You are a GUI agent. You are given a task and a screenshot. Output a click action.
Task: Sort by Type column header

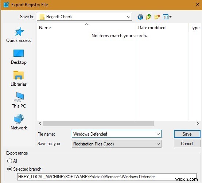195,28
